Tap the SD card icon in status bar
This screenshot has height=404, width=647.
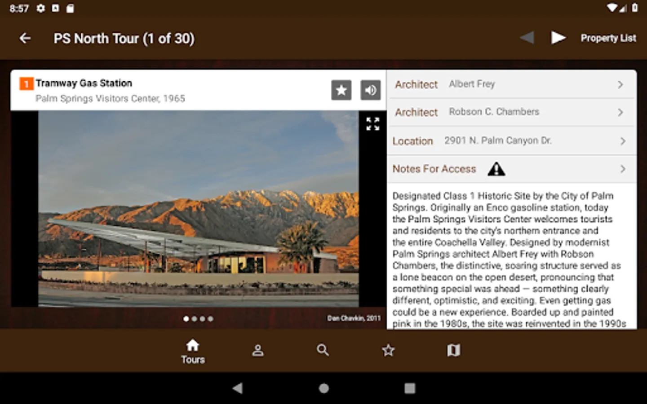[x=70, y=8]
